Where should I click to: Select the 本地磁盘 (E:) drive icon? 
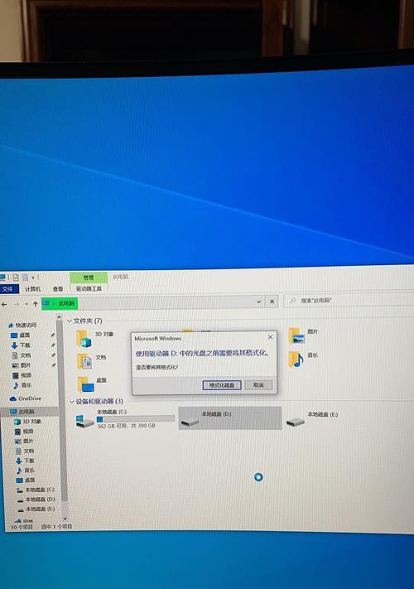click(296, 422)
